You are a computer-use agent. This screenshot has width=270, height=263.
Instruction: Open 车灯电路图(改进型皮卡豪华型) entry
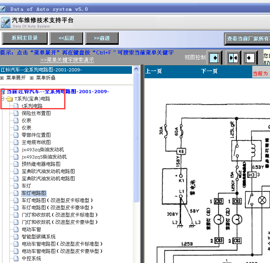coord(57,208)
